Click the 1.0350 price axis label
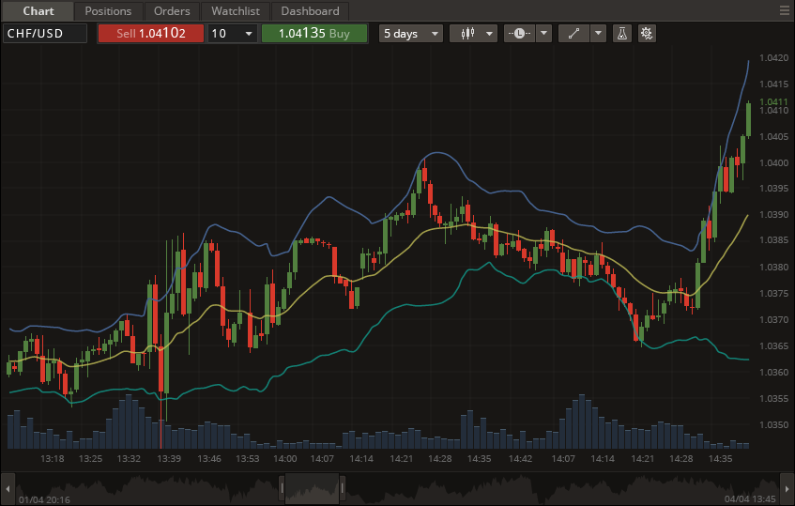The image size is (795, 506). coord(773,425)
